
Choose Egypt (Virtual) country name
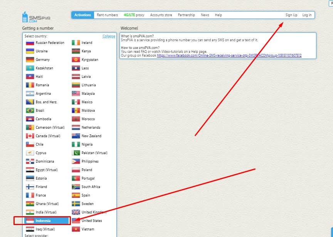[47, 170]
